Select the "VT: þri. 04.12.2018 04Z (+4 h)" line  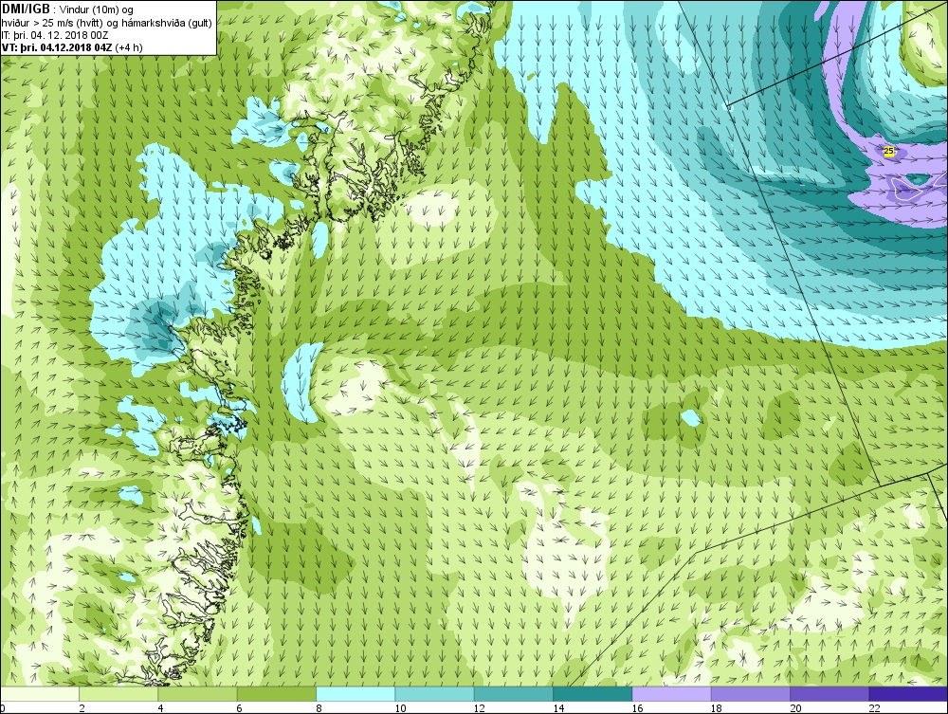pos(72,47)
